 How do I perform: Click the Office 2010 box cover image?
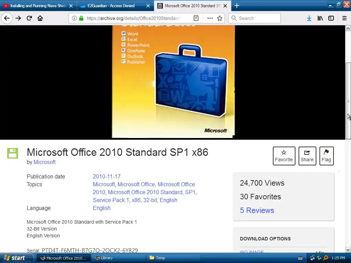pos(173,82)
